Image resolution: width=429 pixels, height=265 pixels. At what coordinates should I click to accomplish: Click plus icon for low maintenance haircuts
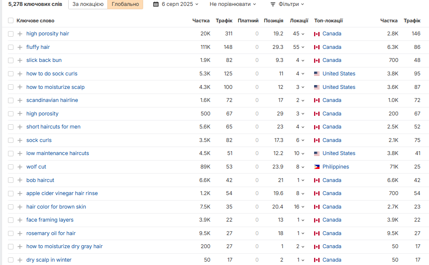tap(20, 153)
